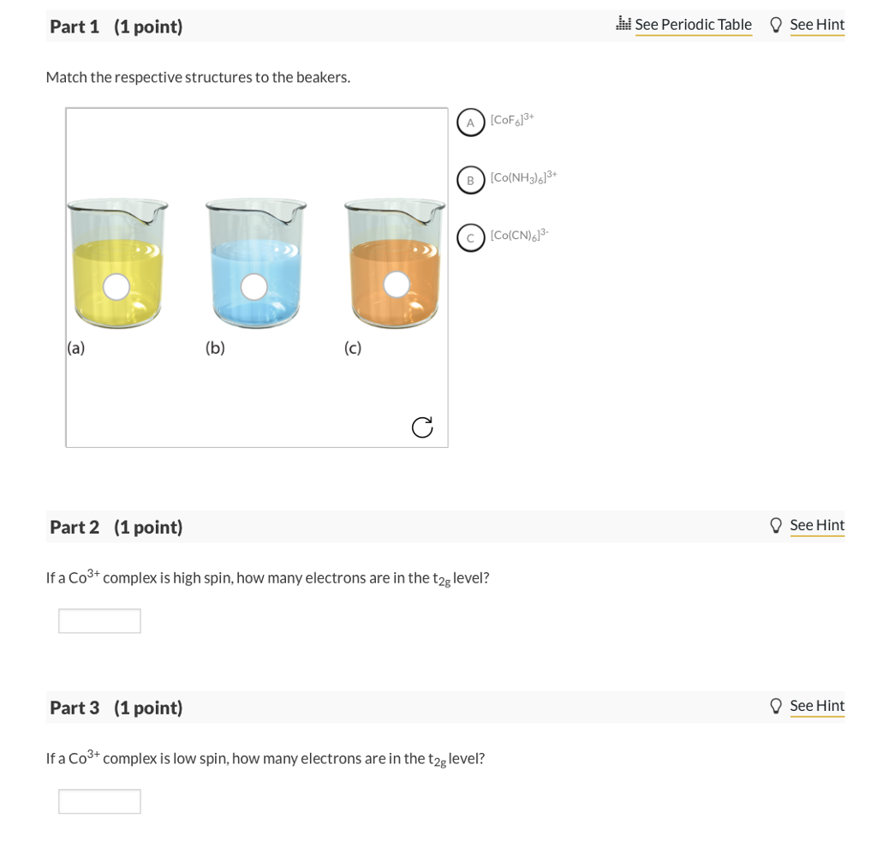Click the answer box in Part 2
Viewport: 877px width, 842px height.
click(98, 620)
